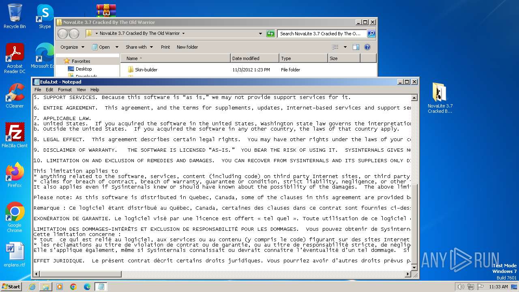This screenshot has width=519, height=292.
Task: Click the Start button
Action: (x=11, y=287)
